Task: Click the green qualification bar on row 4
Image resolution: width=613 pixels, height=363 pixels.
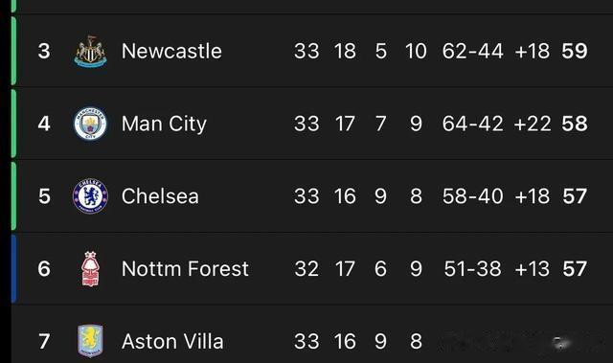Action: pos(13,124)
